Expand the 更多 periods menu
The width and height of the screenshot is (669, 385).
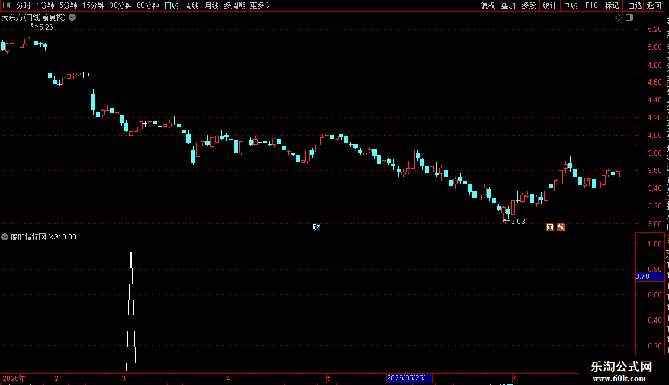pyautogui.click(x=260, y=5)
